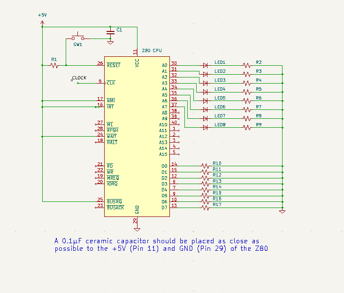
Task: Click the LED4 diode symbol
Action: click(x=206, y=92)
